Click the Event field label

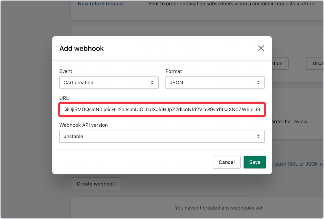click(x=66, y=71)
